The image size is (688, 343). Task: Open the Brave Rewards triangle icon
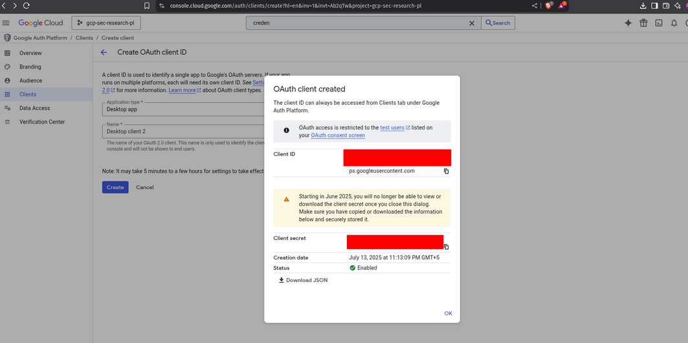pyautogui.click(x=562, y=5)
